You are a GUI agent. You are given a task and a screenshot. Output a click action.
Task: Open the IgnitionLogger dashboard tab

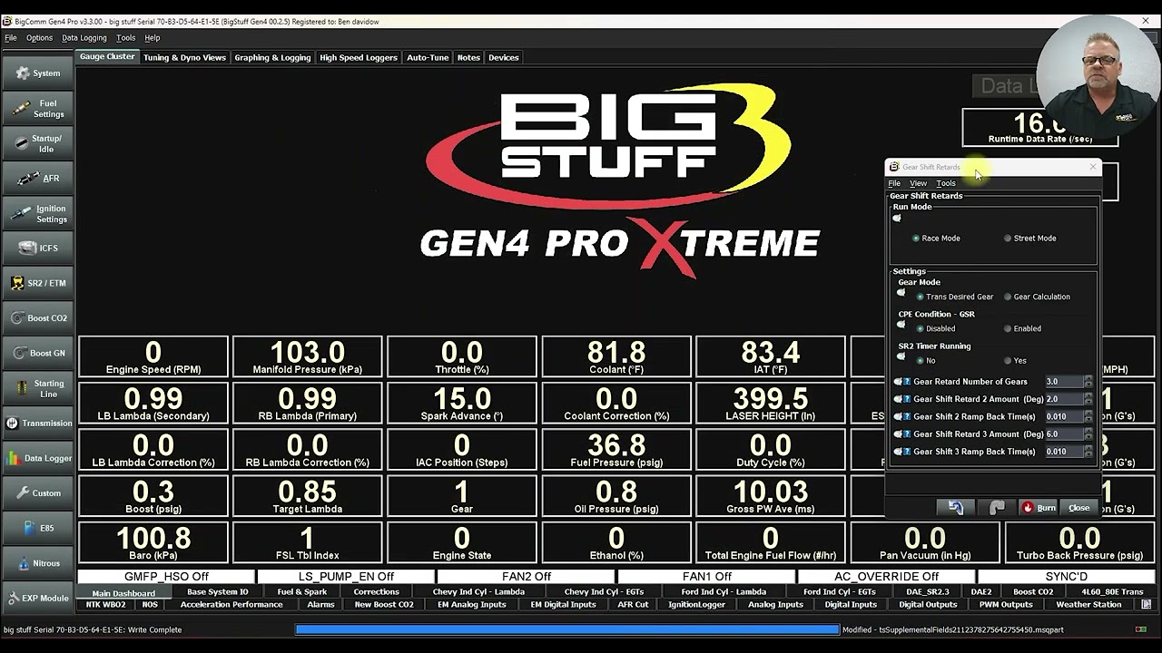point(697,604)
